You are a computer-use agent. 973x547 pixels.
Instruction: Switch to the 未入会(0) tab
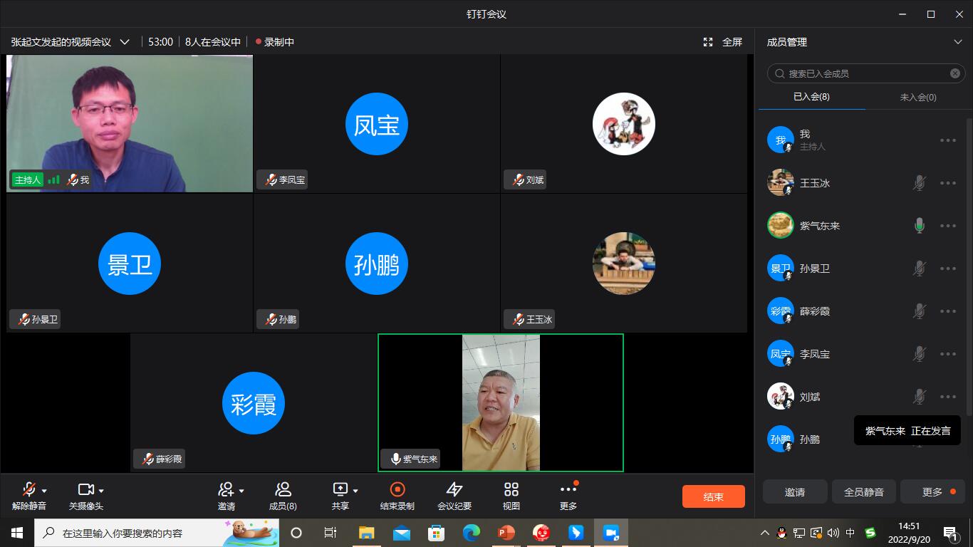pos(918,97)
